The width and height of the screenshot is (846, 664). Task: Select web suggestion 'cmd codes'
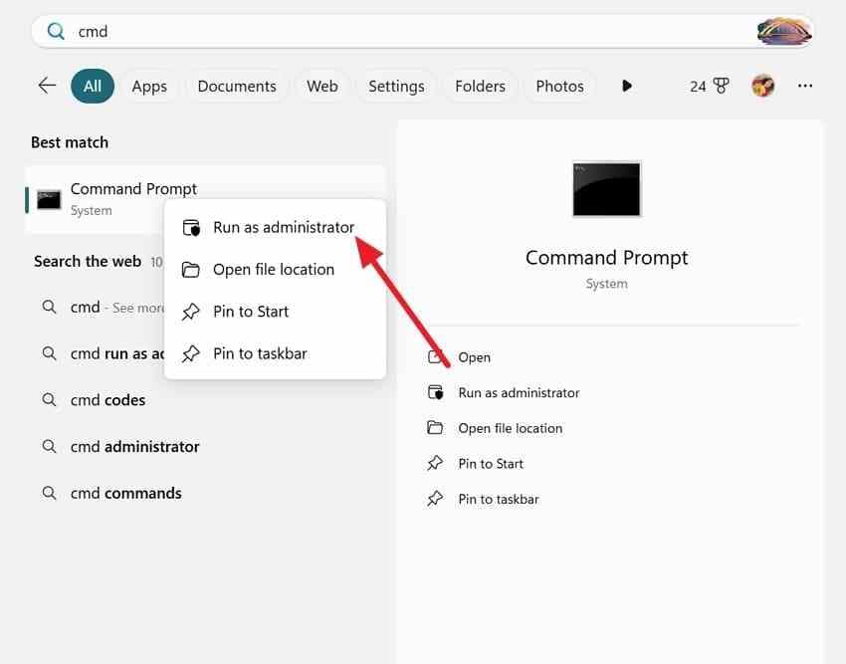(x=205, y=400)
